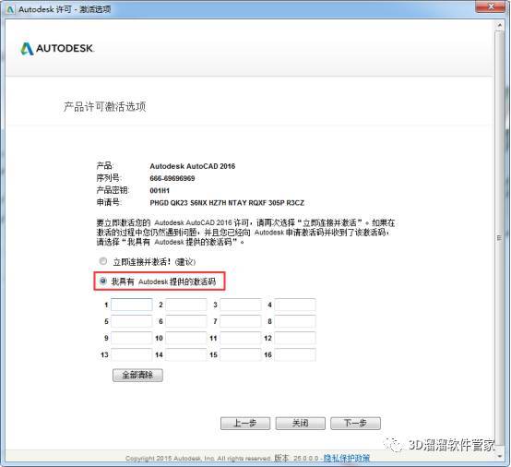Go back with the 上一步 button
This screenshot has height=467, width=511.
pos(245,424)
